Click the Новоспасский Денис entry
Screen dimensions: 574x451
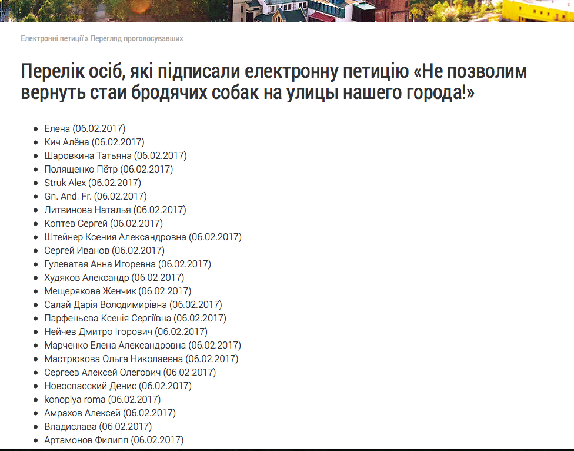118,386
